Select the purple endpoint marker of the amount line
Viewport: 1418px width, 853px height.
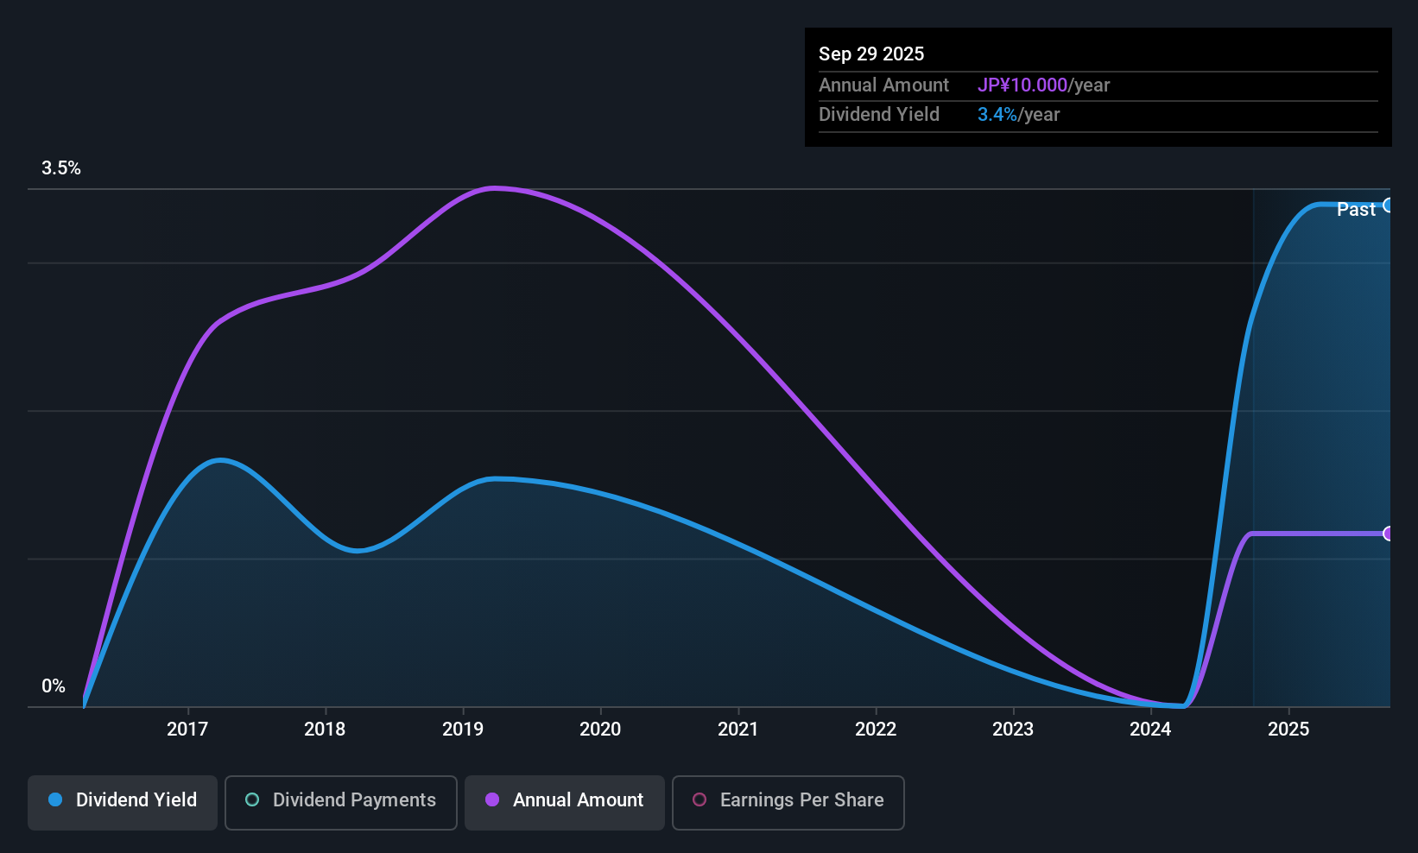coord(1389,534)
